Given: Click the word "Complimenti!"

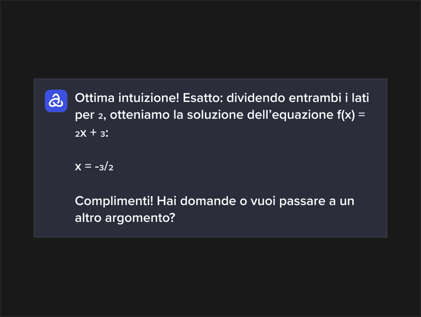Looking at the screenshot, I should (114, 201).
